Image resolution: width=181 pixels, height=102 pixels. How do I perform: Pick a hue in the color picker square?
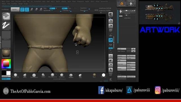point(6,64)
